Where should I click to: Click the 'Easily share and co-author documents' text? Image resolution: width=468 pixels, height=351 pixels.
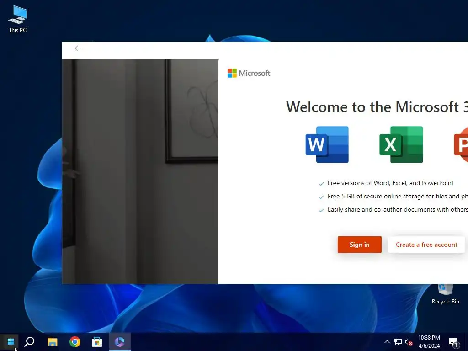[x=398, y=209]
